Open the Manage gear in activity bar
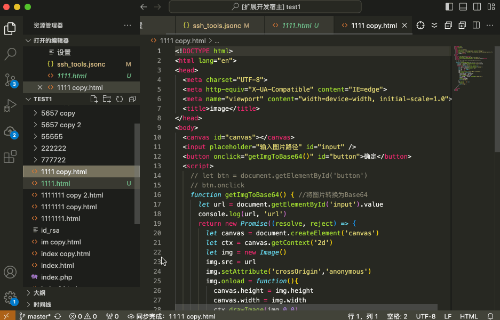 click(x=10, y=298)
